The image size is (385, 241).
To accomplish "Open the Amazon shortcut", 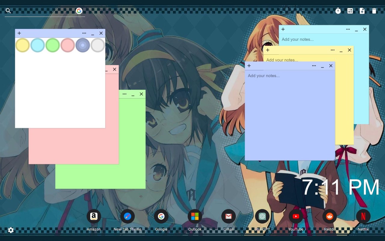I will pos(94,216).
